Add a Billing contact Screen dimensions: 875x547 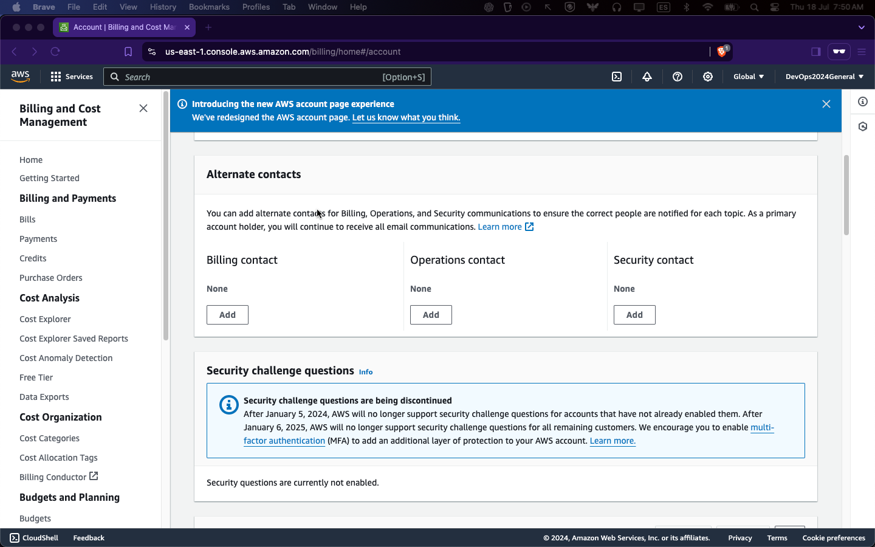227,315
